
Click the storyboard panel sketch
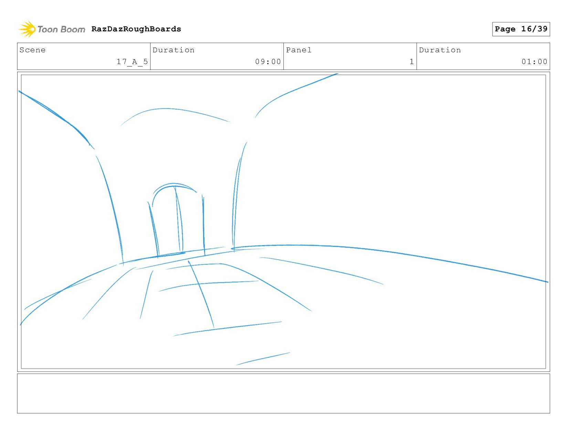(x=283, y=222)
